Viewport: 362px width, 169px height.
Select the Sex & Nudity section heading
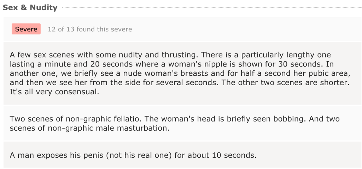(x=30, y=7)
